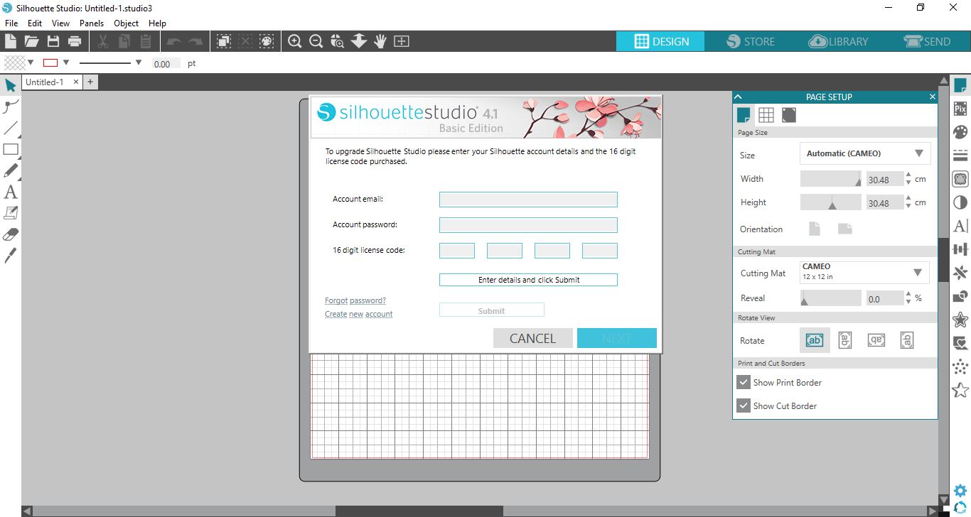Select the unrotated 'ab' Rotate View option
The width and height of the screenshot is (971, 517).
click(814, 340)
